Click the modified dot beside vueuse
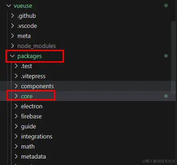This screenshot has height=165, width=177. [166, 5]
